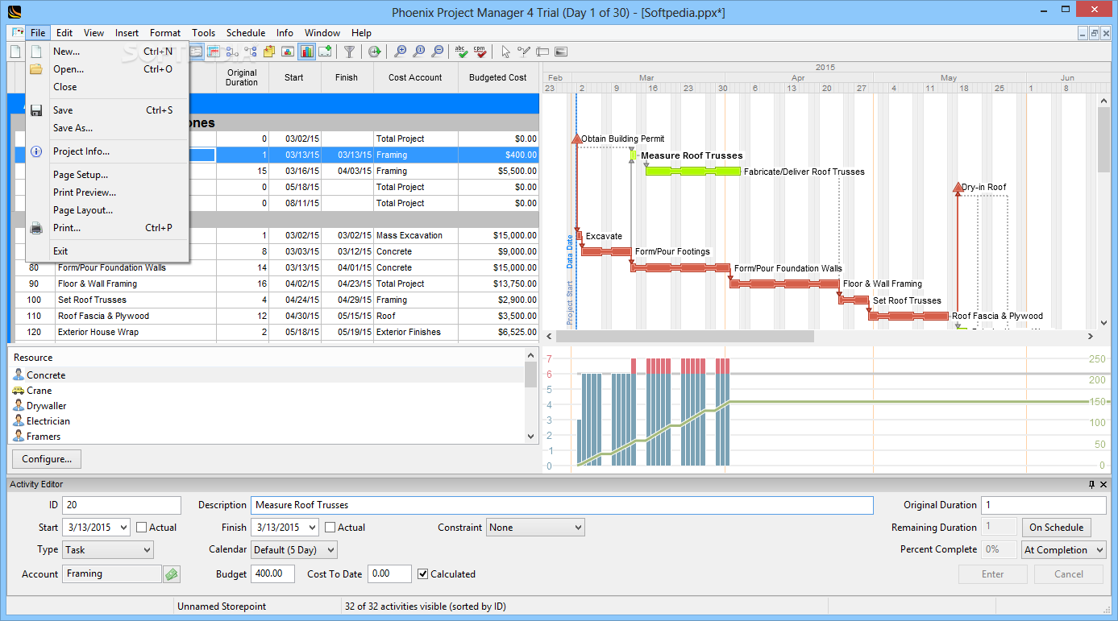The height and width of the screenshot is (621, 1118).
Task: Click the clock with green arrow icon
Action: point(375,52)
